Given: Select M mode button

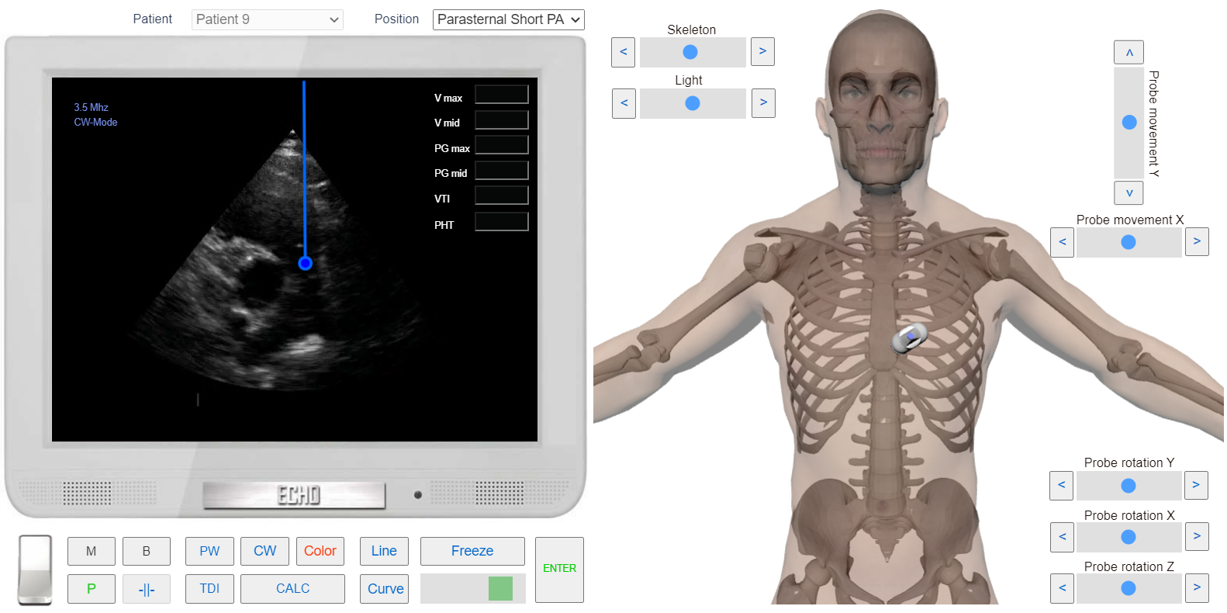Looking at the screenshot, I should click(x=92, y=551).
